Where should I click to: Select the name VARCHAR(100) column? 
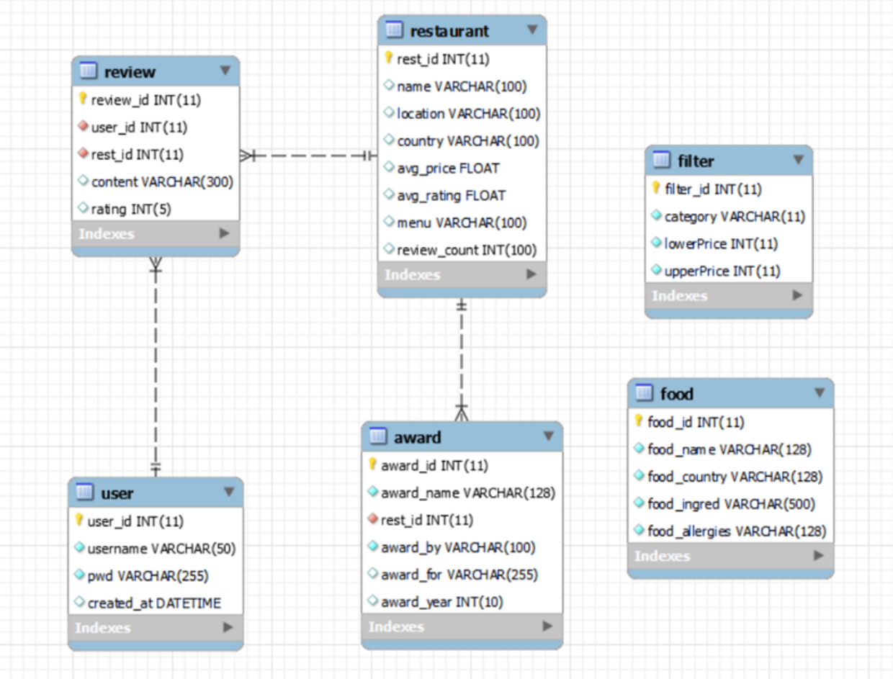click(462, 86)
